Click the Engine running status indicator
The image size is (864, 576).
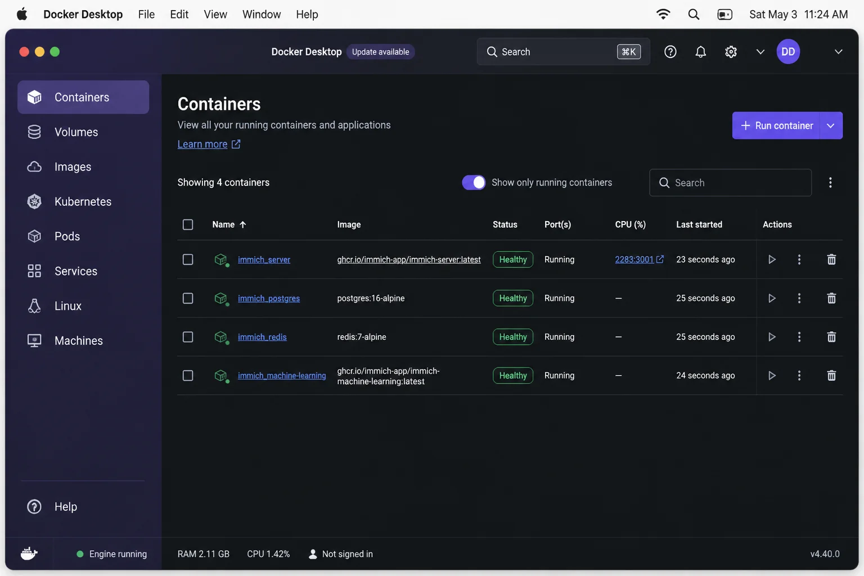point(111,554)
